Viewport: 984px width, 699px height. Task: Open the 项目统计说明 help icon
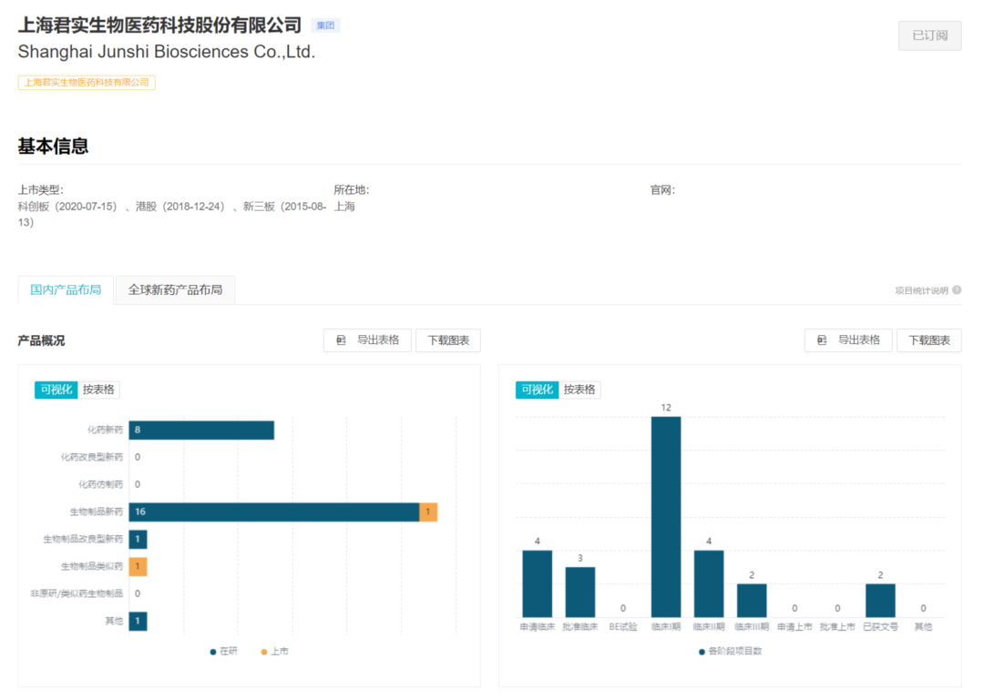[x=957, y=290]
